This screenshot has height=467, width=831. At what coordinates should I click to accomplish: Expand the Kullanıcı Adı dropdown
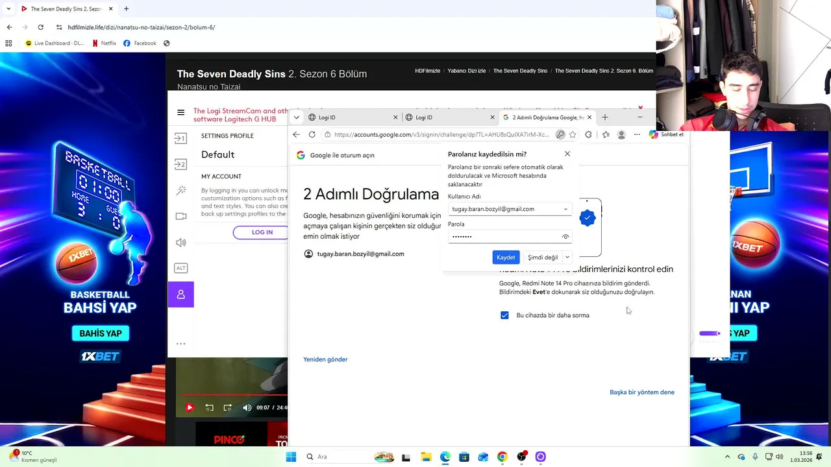[x=565, y=209]
